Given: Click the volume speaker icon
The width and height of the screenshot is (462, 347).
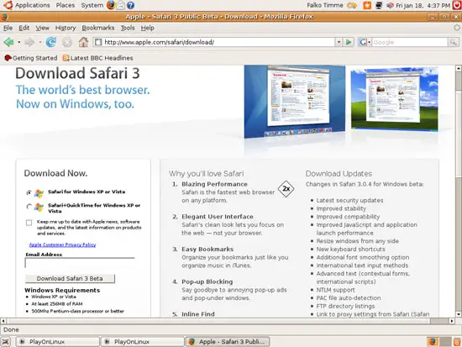Looking at the screenshot, I should (x=391, y=5).
